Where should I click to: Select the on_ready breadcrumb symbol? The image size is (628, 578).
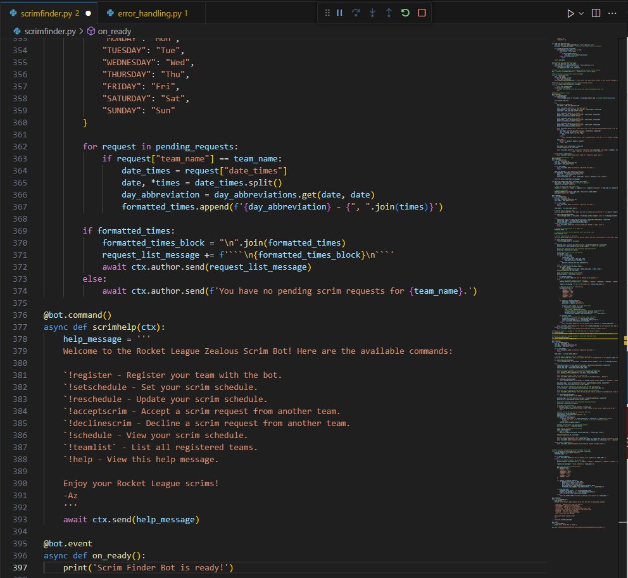coord(114,31)
